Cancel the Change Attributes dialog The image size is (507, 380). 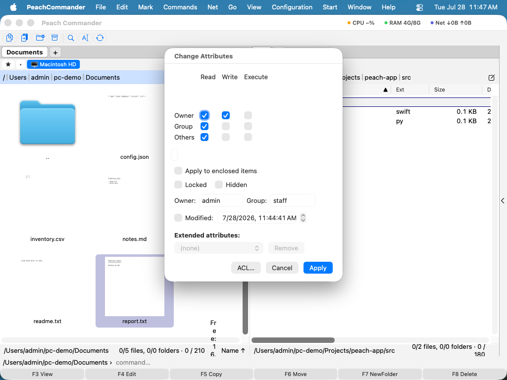click(282, 268)
